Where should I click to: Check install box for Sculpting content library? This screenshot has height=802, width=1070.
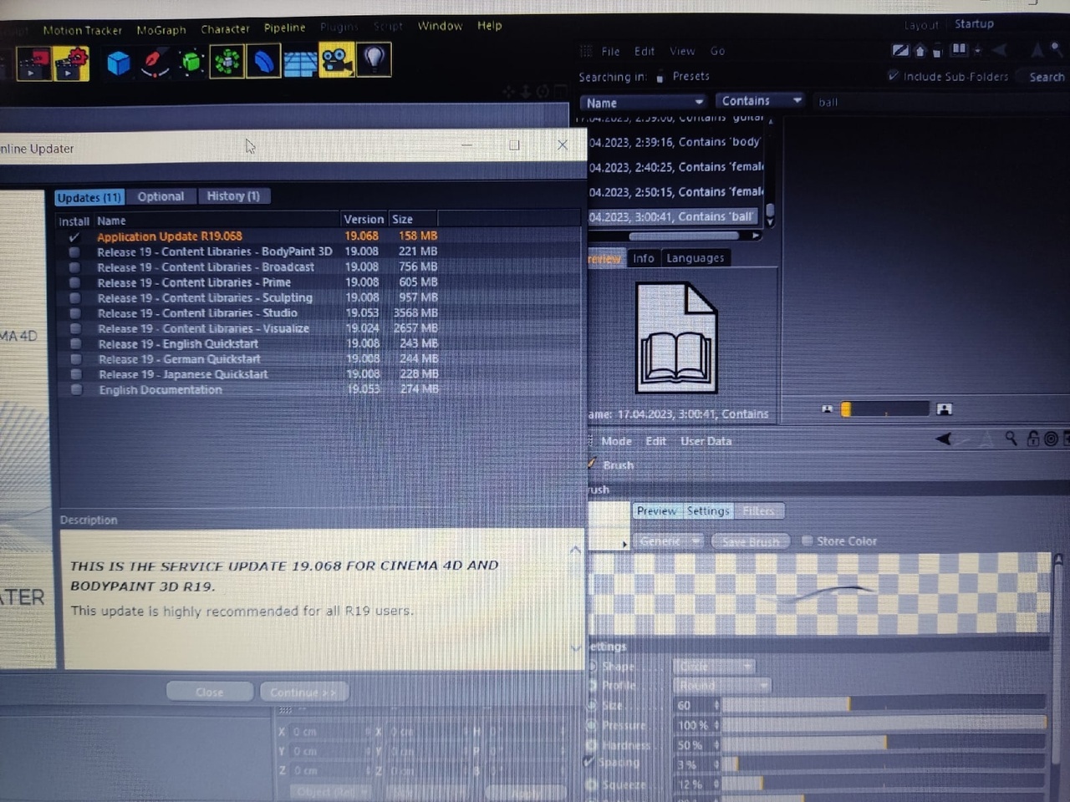pyautogui.click(x=75, y=298)
